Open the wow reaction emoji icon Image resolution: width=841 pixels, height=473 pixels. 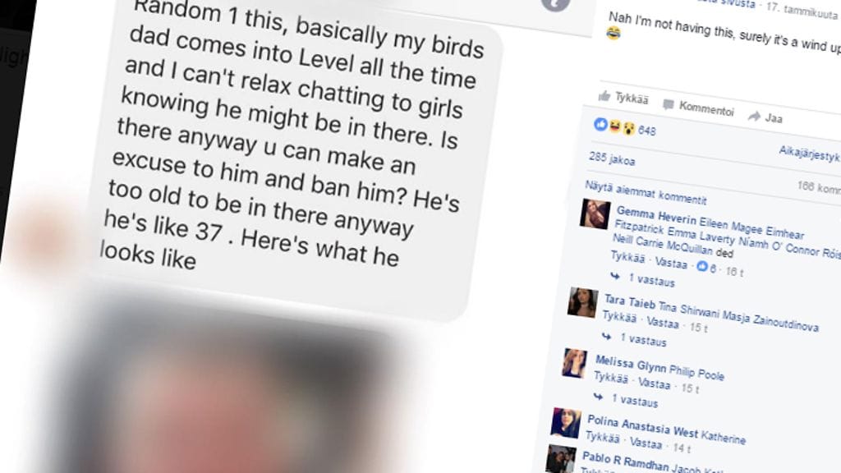628,129
